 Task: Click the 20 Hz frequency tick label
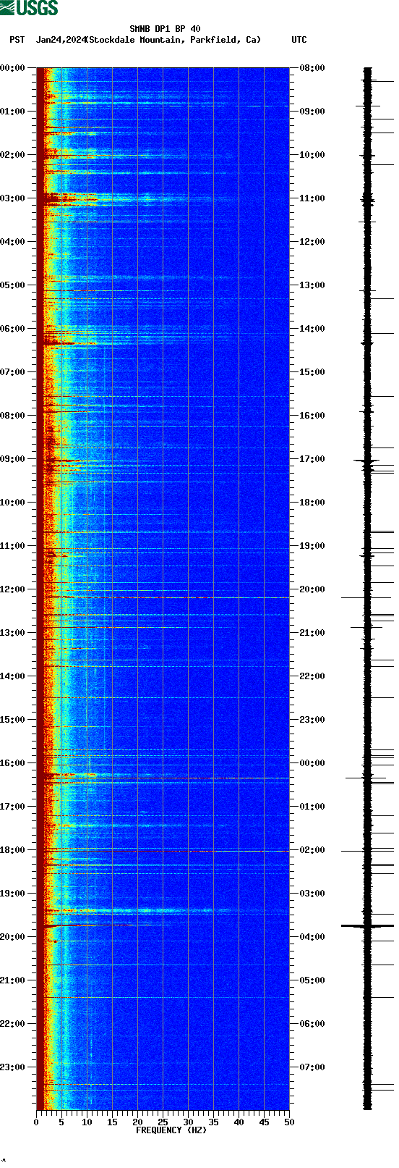point(137,1122)
